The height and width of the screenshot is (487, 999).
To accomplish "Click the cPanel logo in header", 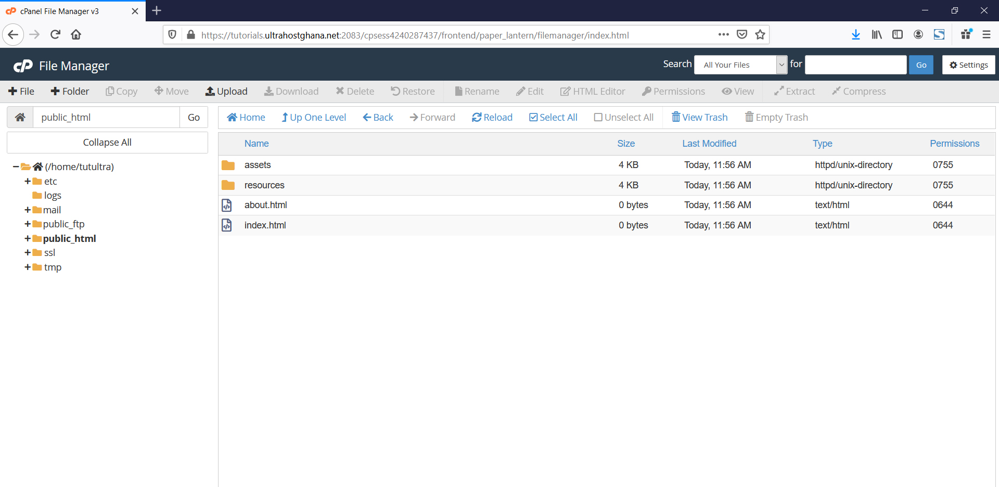I will (23, 66).
